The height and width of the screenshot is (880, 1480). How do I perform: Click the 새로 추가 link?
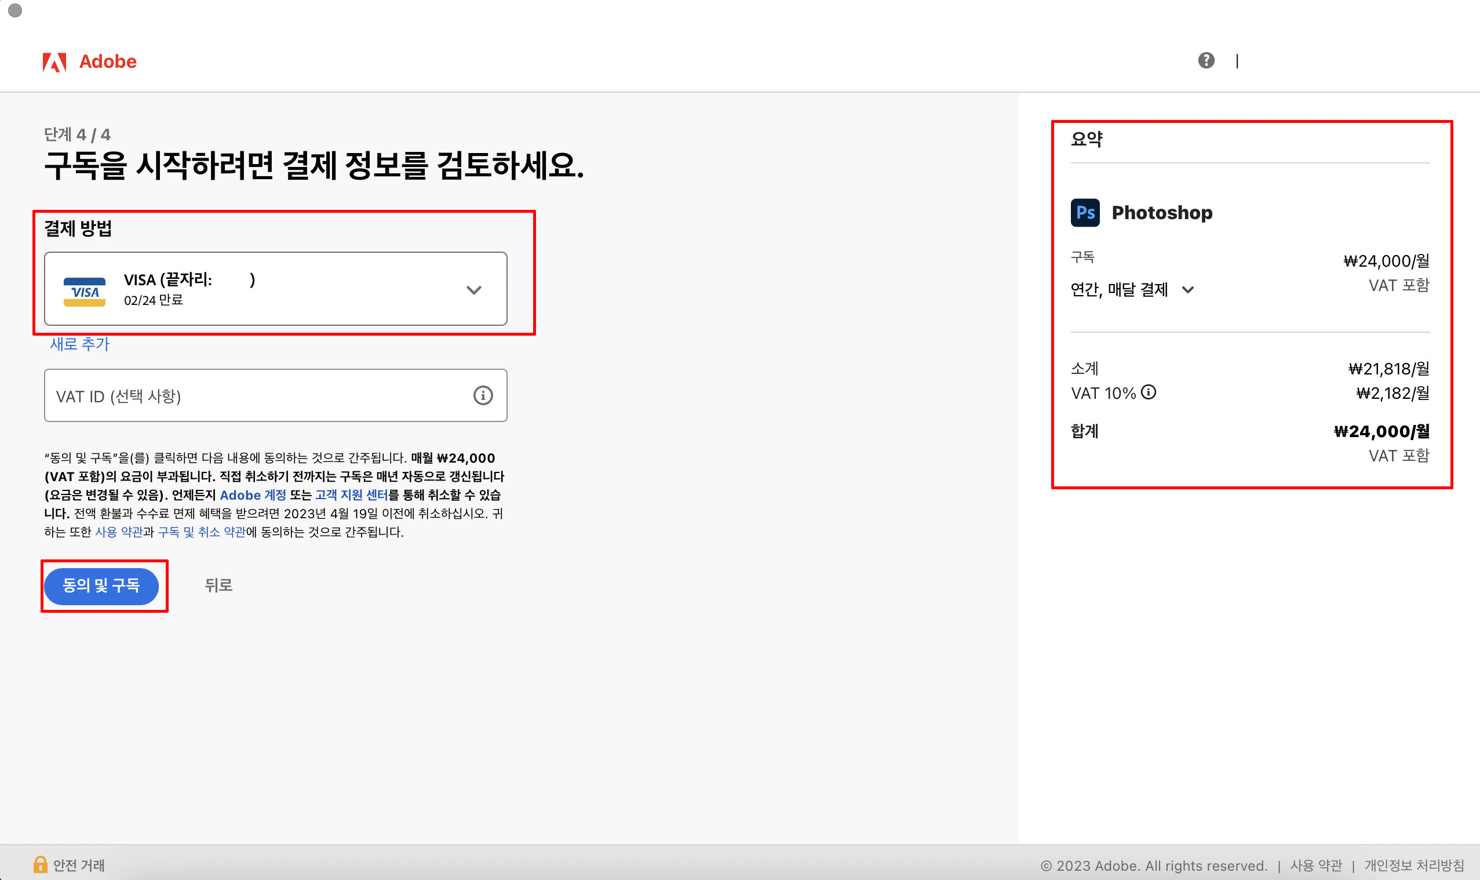pyautogui.click(x=80, y=344)
